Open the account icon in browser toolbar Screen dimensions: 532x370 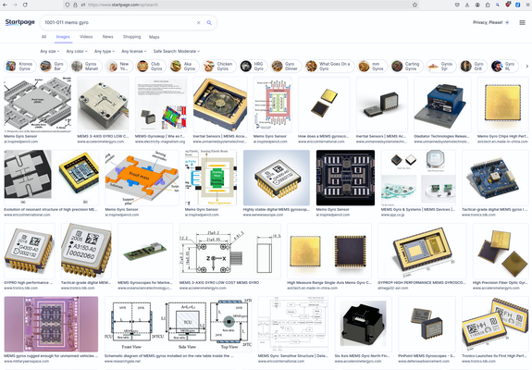477,5
